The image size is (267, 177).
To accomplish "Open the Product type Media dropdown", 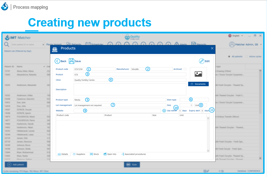I will pos(119,100).
